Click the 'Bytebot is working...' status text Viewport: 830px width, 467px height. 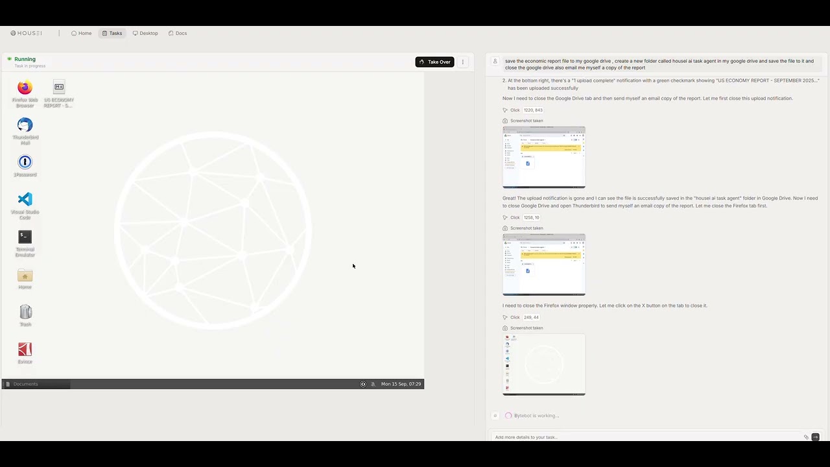[536, 416]
